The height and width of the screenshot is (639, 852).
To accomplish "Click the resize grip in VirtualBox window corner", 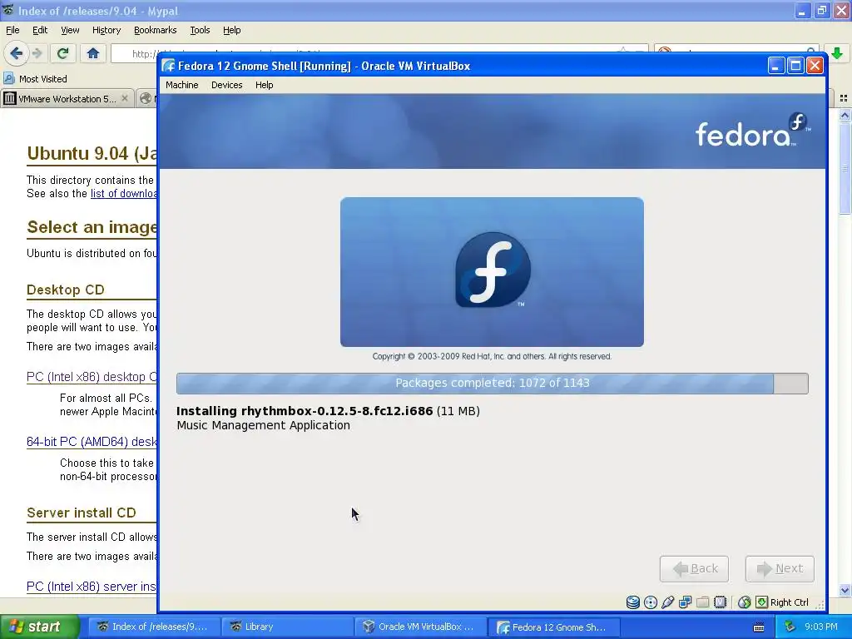I will (820, 604).
